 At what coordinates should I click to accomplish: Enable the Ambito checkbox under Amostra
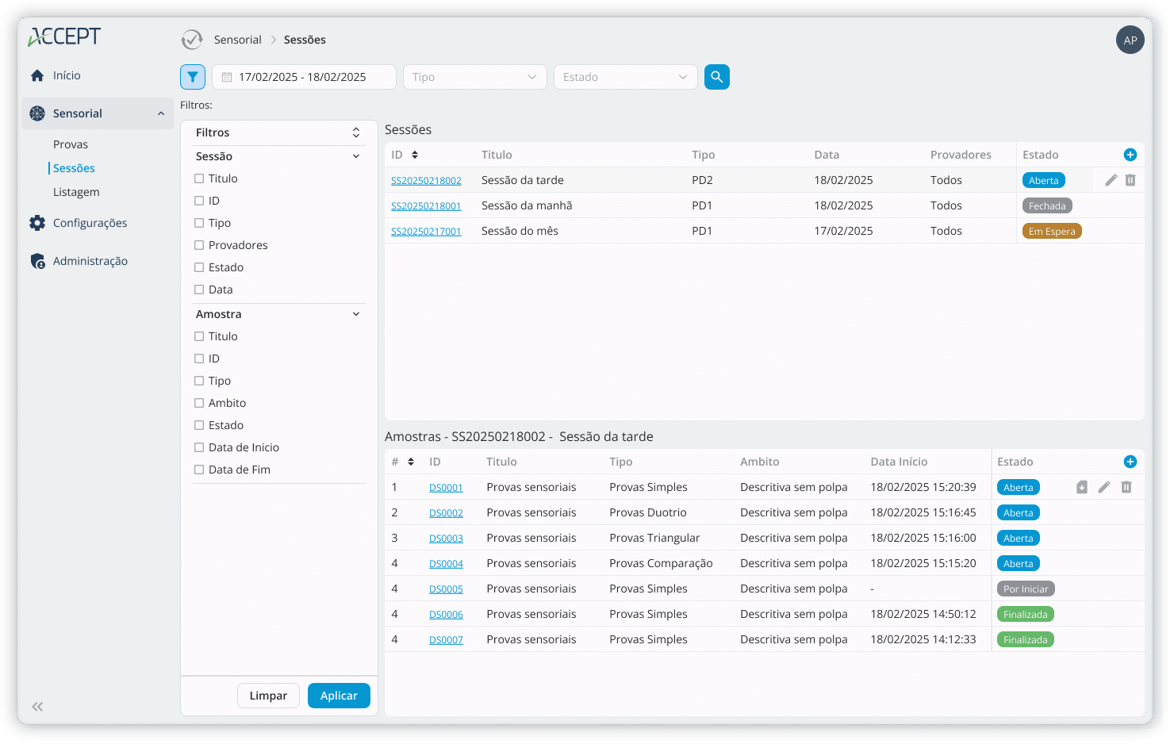point(199,403)
